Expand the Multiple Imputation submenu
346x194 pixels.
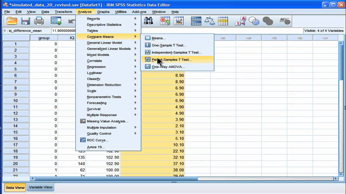108,127
